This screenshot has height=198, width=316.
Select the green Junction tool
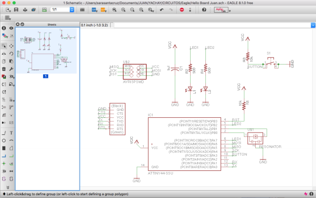coord(4,164)
